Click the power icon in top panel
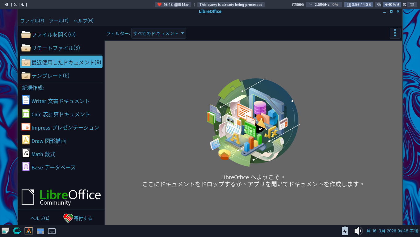 click(405, 5)
